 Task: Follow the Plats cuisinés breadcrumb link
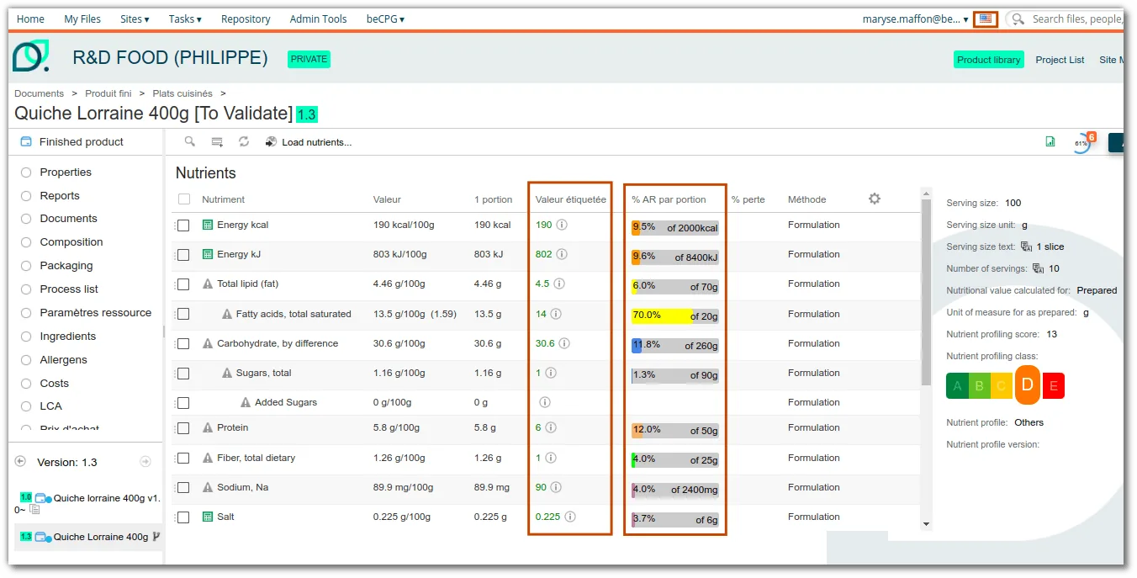pyautogui.click(x=182, y=93)
